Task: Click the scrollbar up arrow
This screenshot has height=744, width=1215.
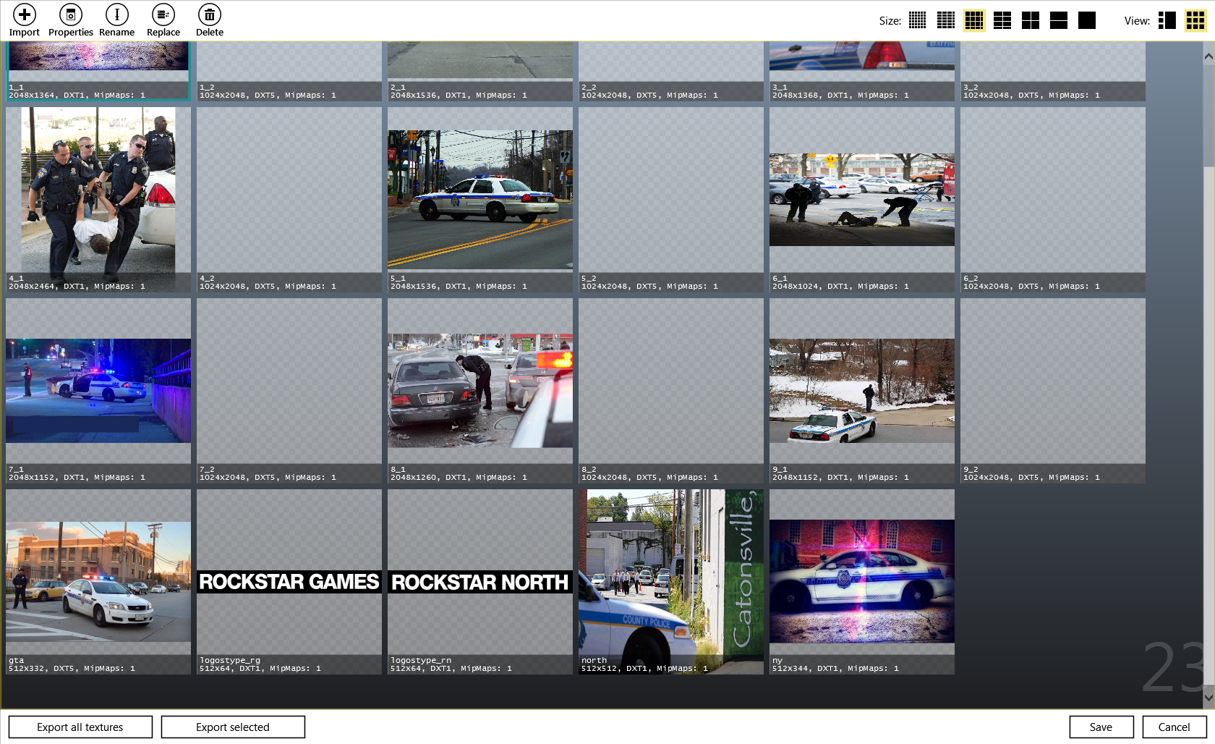Action: coord(1208,56)
